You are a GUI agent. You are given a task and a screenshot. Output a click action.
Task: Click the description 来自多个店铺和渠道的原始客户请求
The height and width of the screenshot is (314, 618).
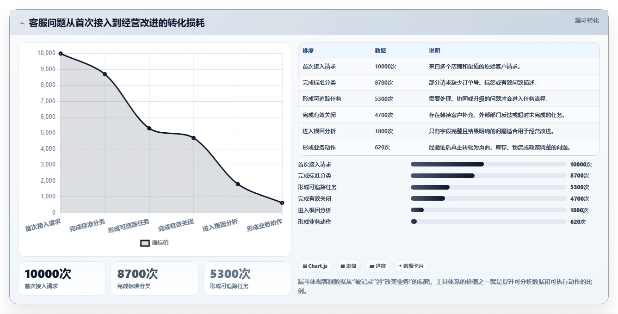pos(476,67)
